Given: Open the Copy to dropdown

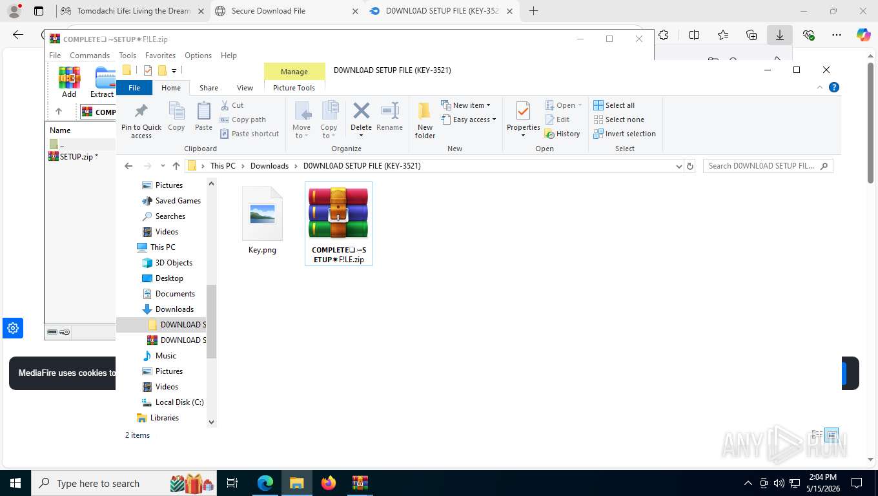Looking at the screenshot, I should click(x=329, y=120).
